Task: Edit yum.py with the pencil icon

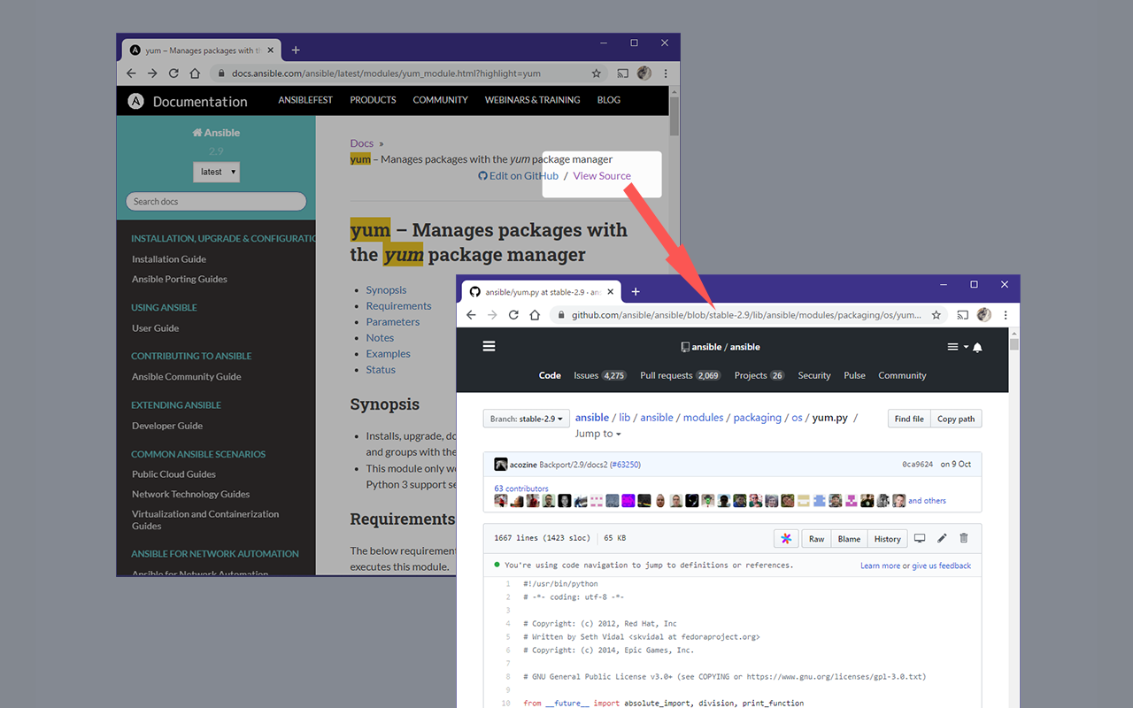Action: click(x=940, y=538)
